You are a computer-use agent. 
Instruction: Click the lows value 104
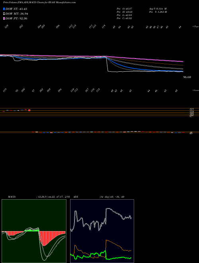coord(60,90)
